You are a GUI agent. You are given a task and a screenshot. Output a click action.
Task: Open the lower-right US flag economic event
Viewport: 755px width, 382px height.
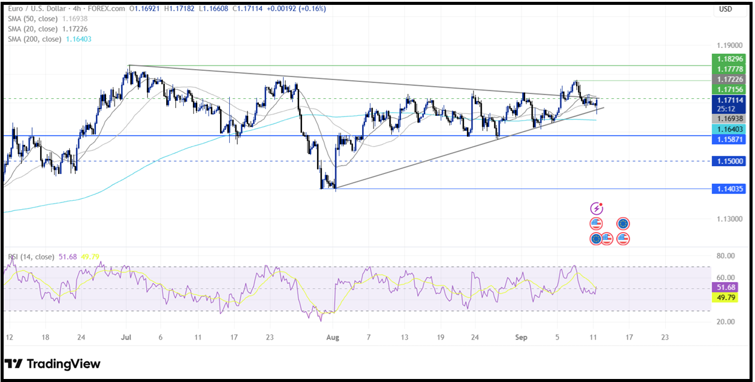click(623, 239)
